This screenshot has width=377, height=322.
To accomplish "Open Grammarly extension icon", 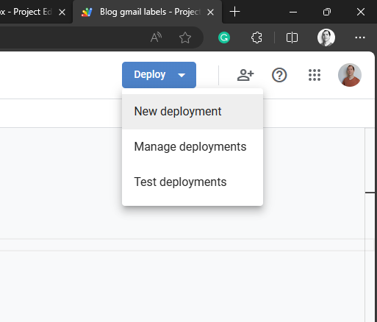I will point(224,37).
